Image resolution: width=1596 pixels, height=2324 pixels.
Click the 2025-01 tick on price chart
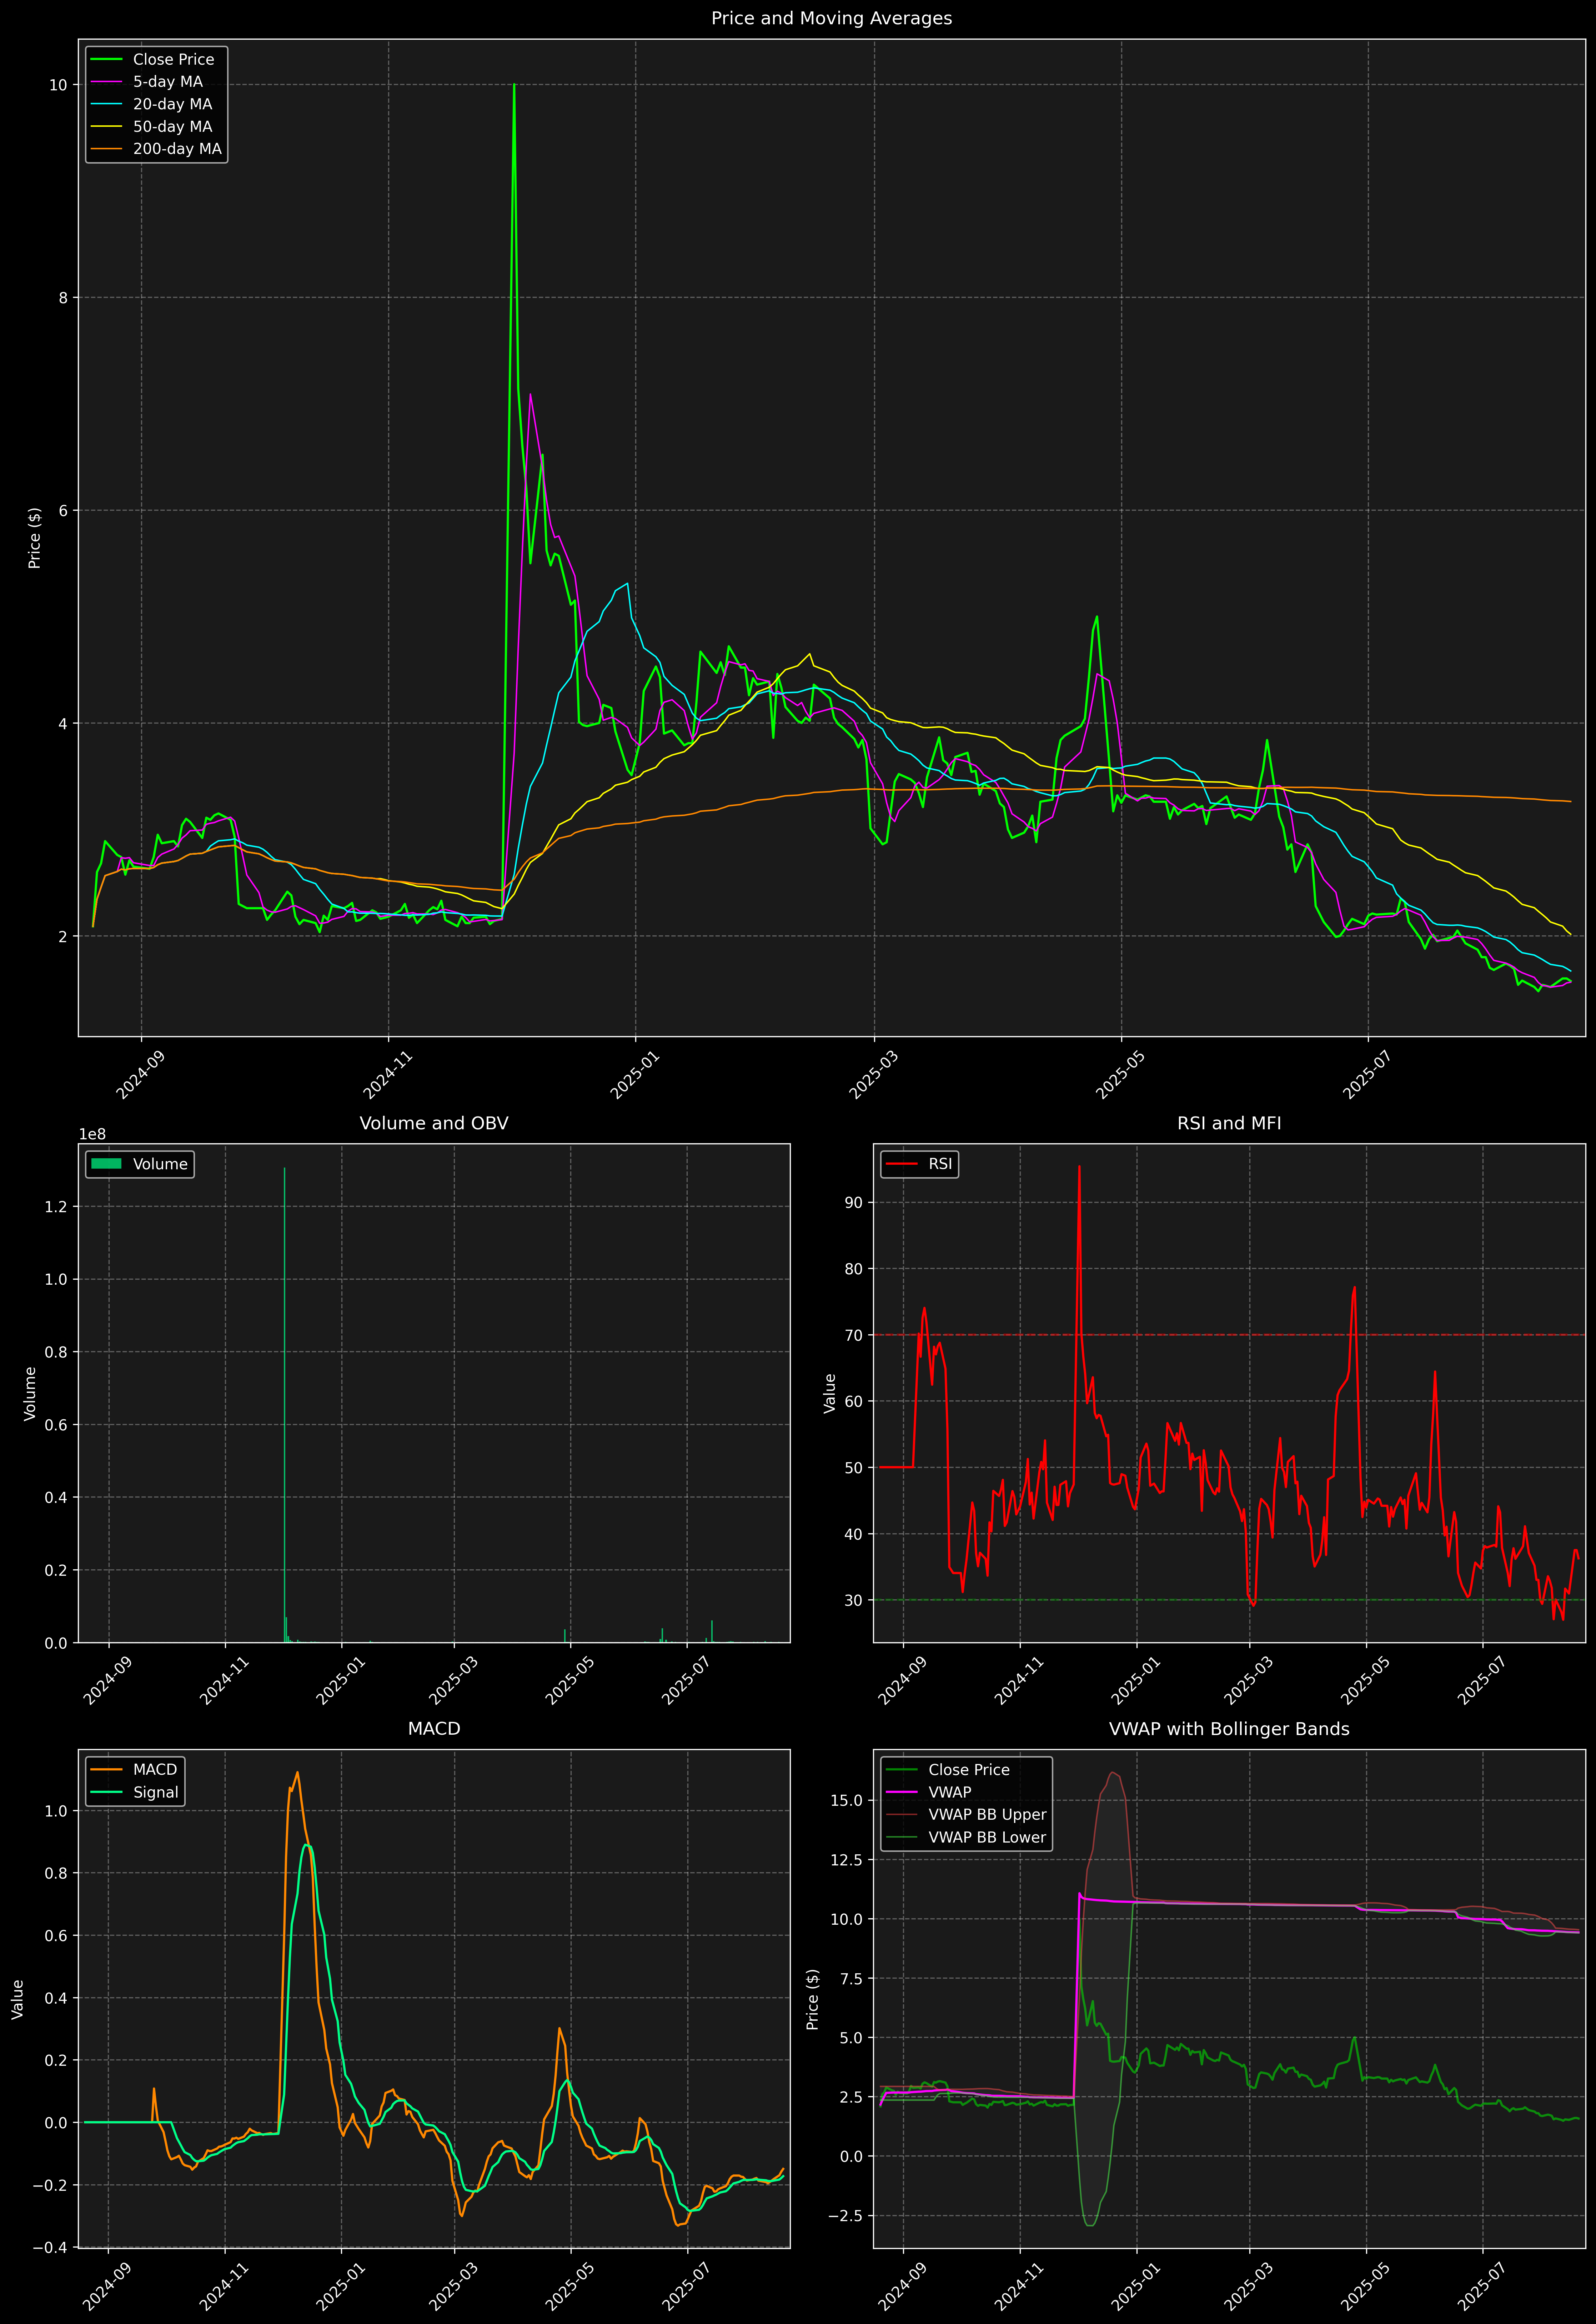(634, 1075)
